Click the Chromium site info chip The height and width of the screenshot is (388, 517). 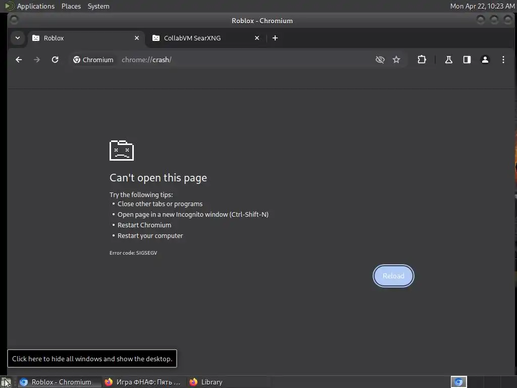click(x=93, y=60)
